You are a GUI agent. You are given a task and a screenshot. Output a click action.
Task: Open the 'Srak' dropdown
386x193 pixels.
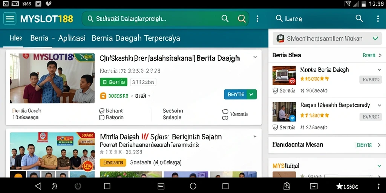143,96
